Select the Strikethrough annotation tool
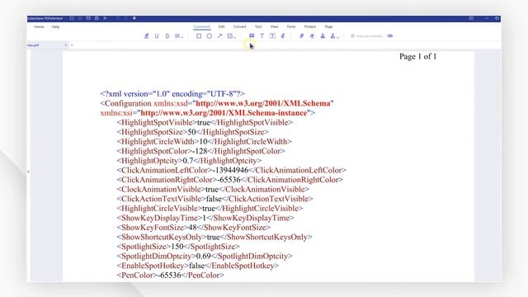 coord(167,35)
